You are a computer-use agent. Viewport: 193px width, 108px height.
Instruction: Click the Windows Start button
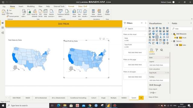[x=3, y=105]
